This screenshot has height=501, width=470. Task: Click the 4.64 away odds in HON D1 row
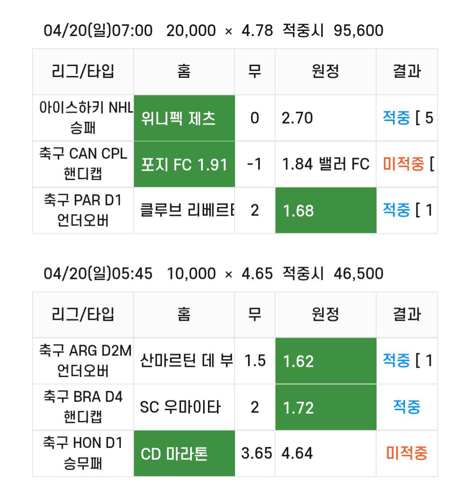click(x=326, y=453)
